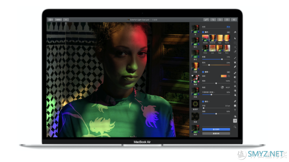Screen dimensions: 289x162
Task: Select the Quick Selection tool
Action: 235,47
